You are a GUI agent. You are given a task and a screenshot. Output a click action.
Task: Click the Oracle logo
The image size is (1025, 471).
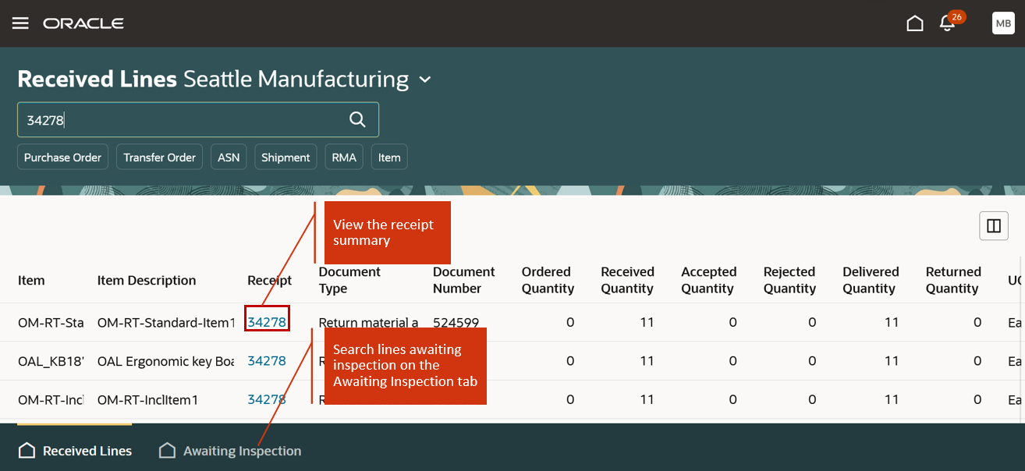click(83, 23)
